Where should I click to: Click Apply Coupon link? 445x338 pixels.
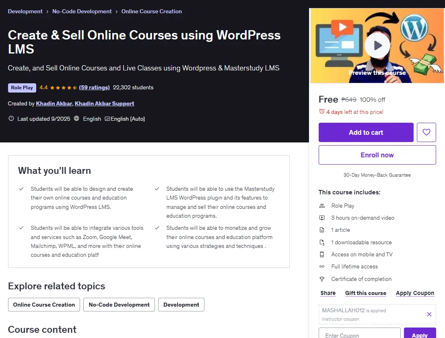tap(415, 293)
